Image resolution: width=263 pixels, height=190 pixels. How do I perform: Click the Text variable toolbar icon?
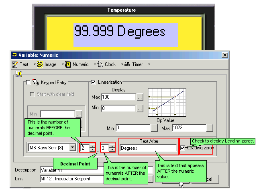click(x=15, y=64)
